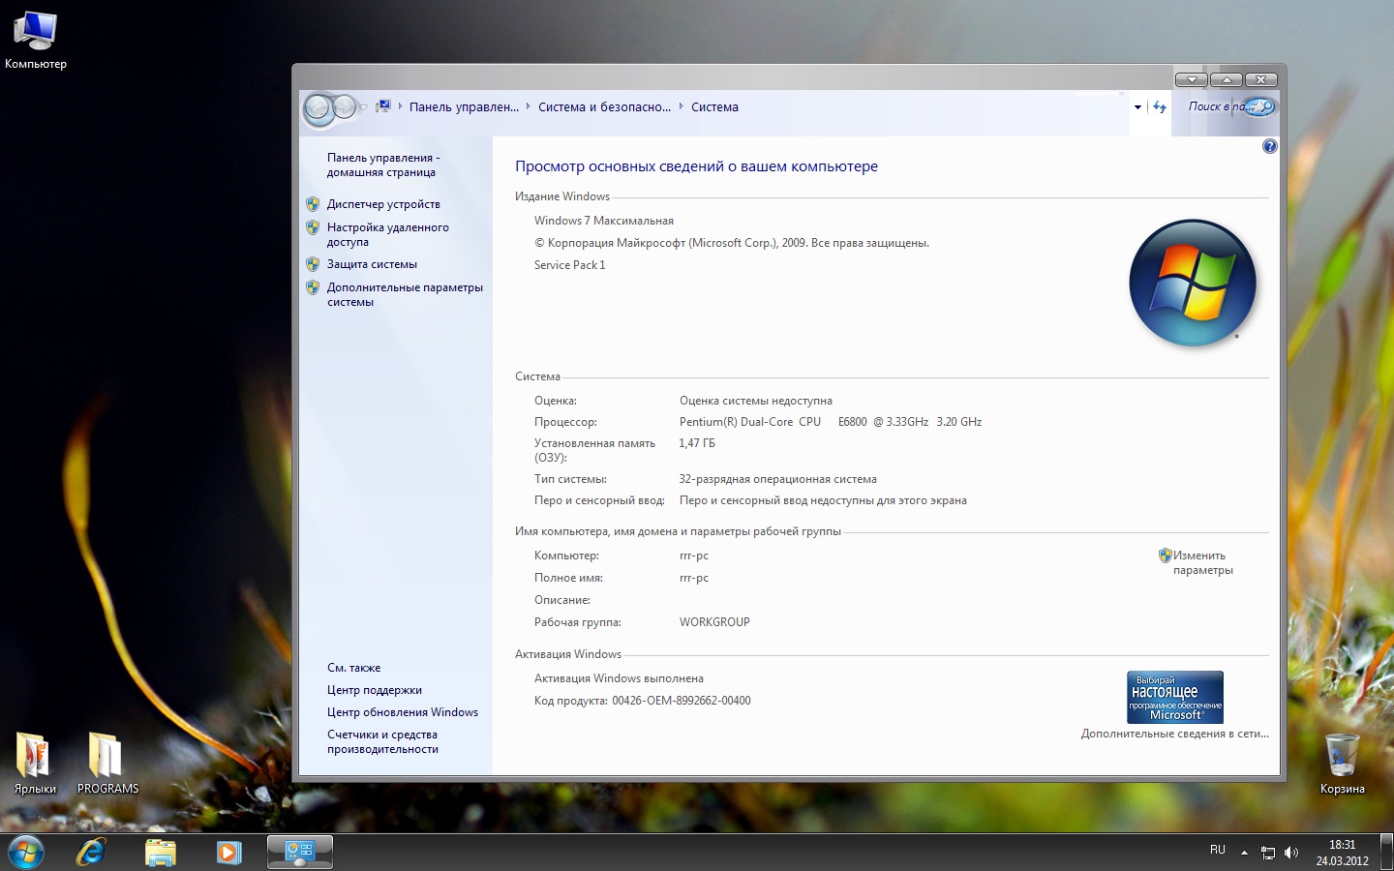Open Windows Explorer from the taskbar
The width and height of the screenshot is (1394, 871).
161,852
